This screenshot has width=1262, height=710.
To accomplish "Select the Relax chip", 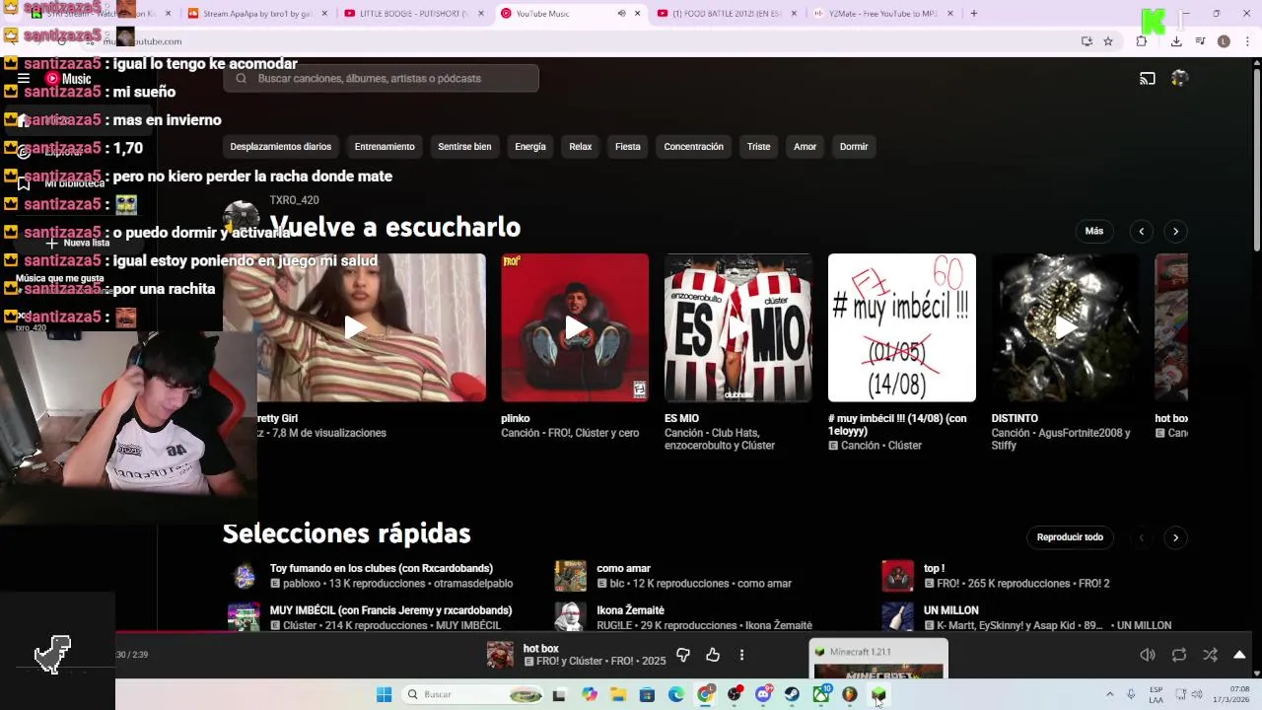I will 581,147.
